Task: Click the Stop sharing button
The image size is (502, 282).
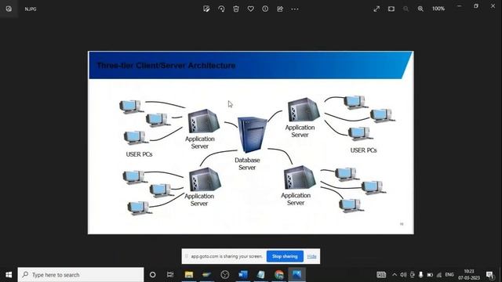Action: click(x=285, y=256)
